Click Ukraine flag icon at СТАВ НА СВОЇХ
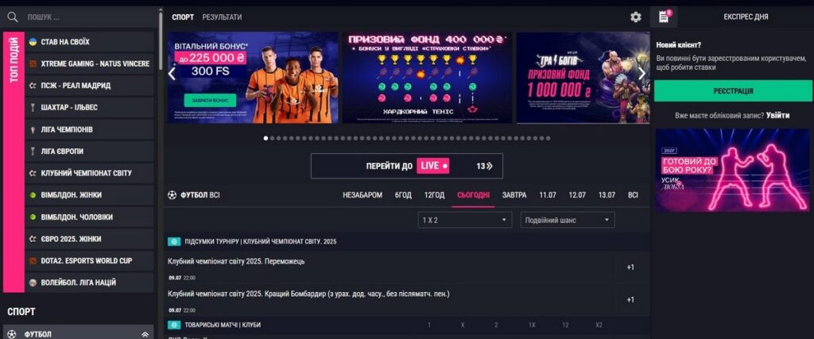Screen dimensions: 814x339 coord(33,42)
